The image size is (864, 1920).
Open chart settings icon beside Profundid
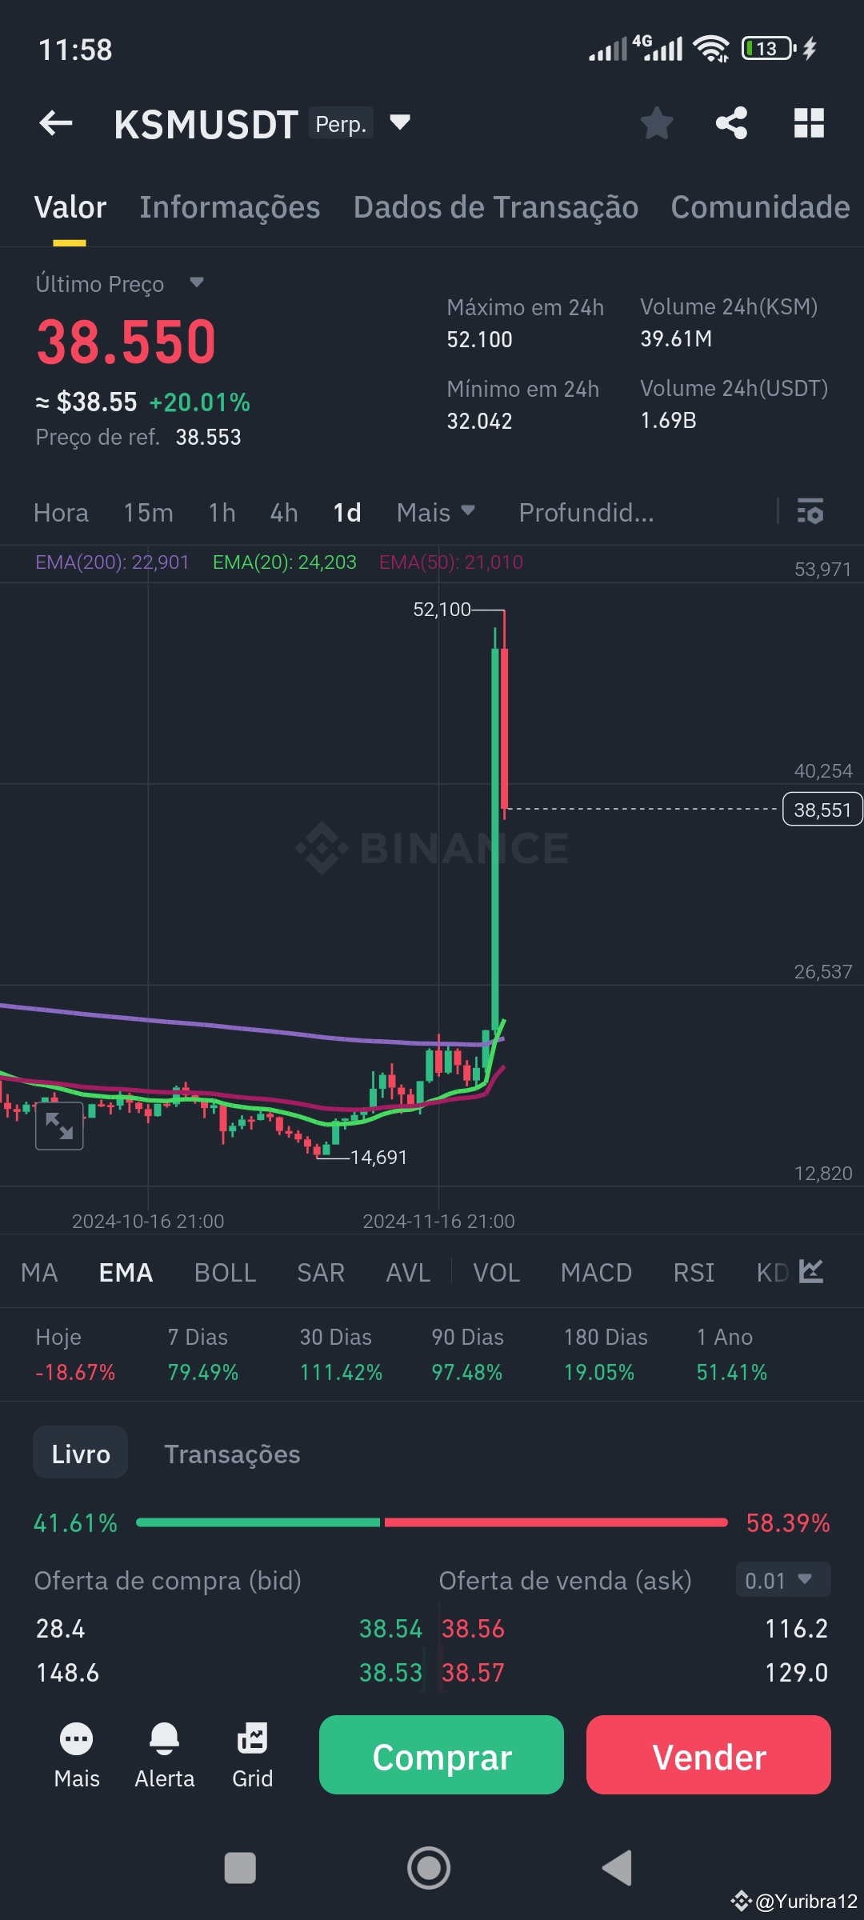[810, 511]
